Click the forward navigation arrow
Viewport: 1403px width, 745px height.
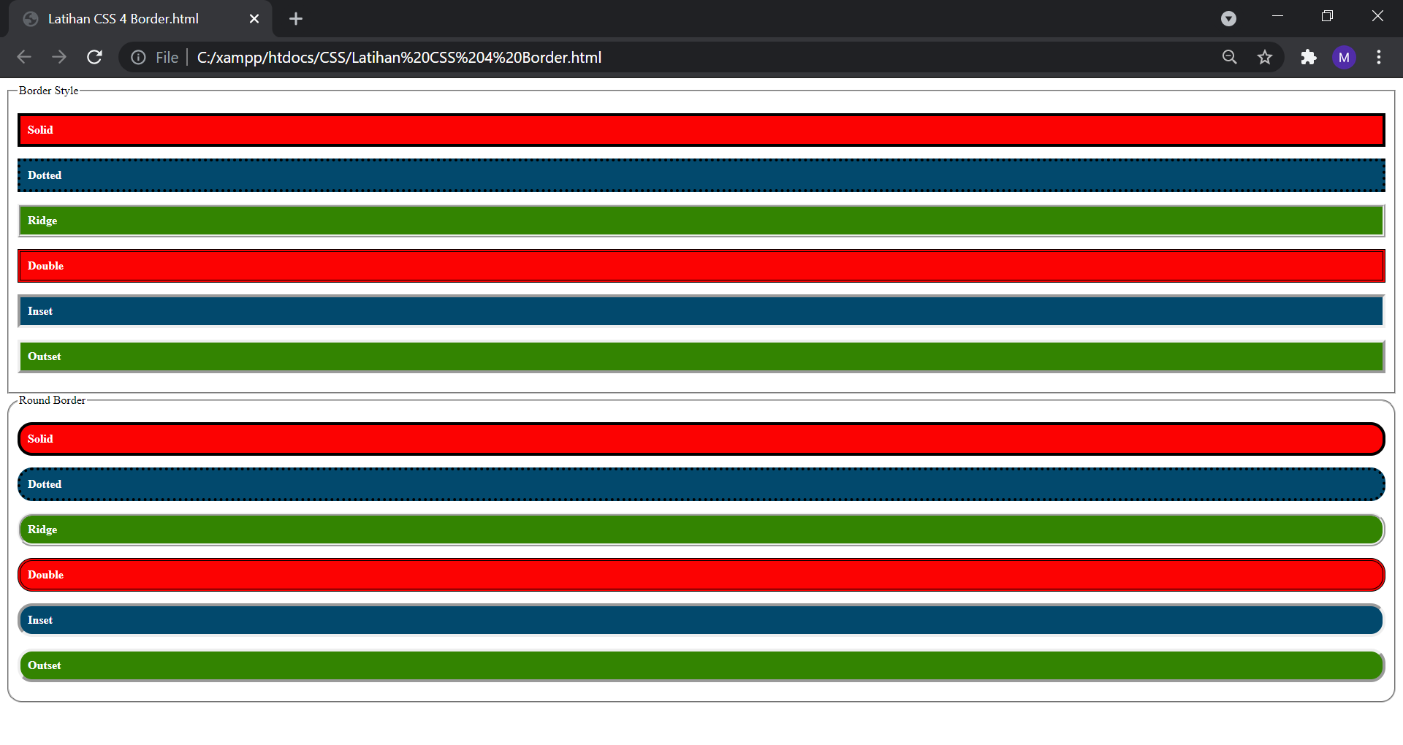click(x=59, y=57)
